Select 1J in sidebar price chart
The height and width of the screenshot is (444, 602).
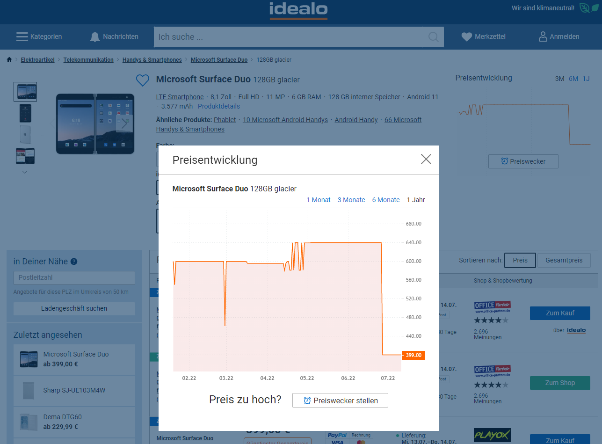click(586, 79)
